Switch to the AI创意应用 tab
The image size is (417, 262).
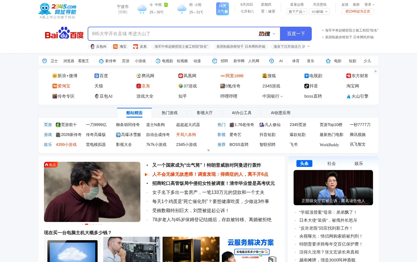coord(281,113)
